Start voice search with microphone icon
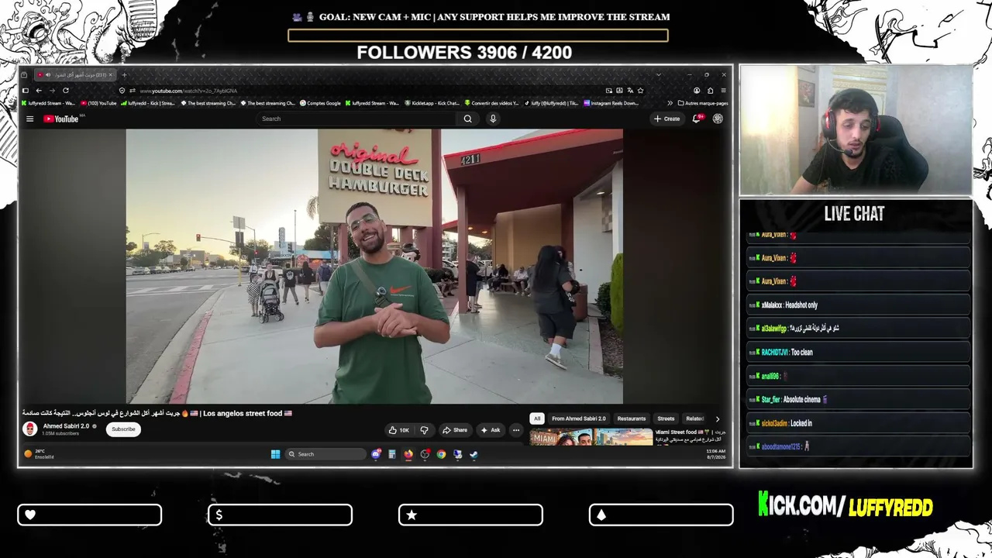 click(493, 119)
